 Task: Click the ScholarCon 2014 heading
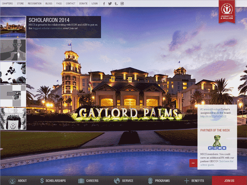(49, 20)
